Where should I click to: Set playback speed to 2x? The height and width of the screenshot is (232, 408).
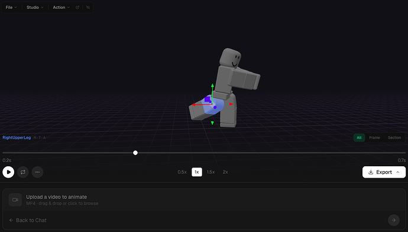click(x=225, y=172)
